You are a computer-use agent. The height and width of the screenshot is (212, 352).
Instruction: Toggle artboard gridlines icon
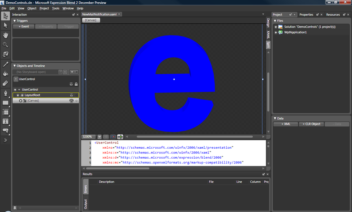106,137
